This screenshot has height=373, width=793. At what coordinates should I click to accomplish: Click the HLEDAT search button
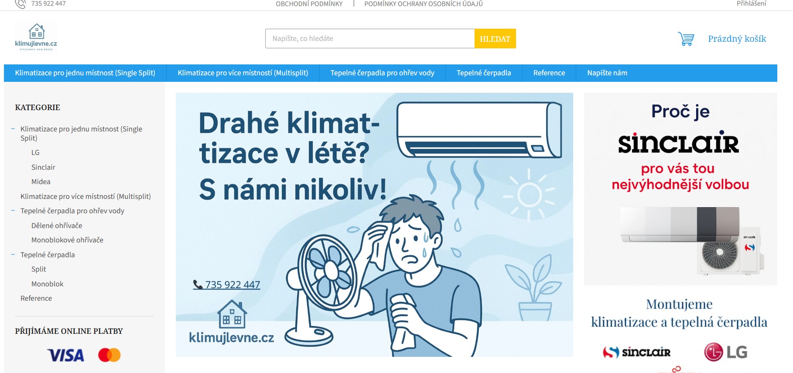pyautogui.click(x=495, y=39)
